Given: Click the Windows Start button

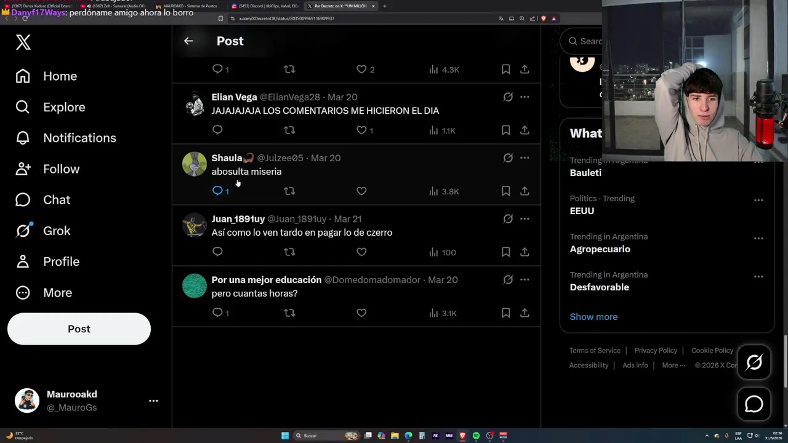Looking at the screenshot, I should (285, 436).
